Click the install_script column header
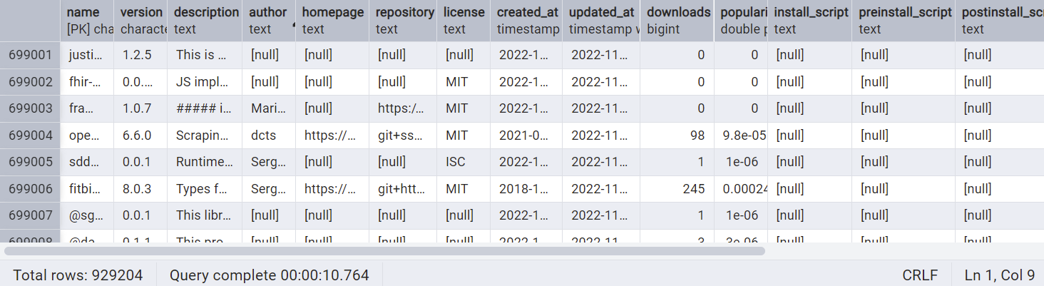1044x286 pixels. pos(811,20)
